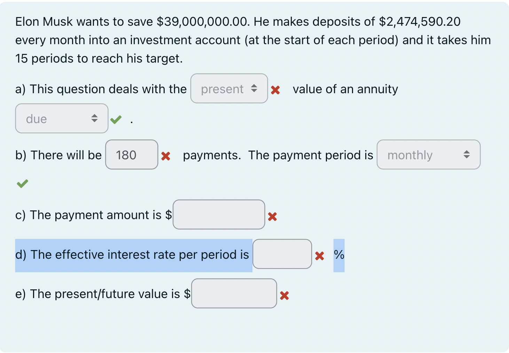Click the question text mentioning Elon Musk

244,40
